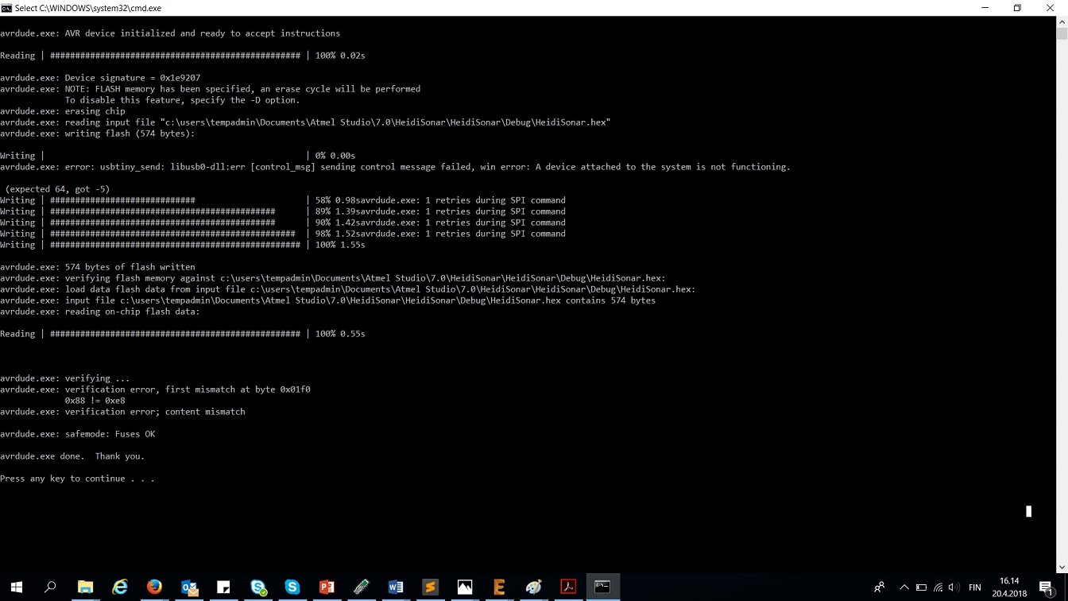Click 'writing flash (574 bytes):' line

(x=98, y=134)
